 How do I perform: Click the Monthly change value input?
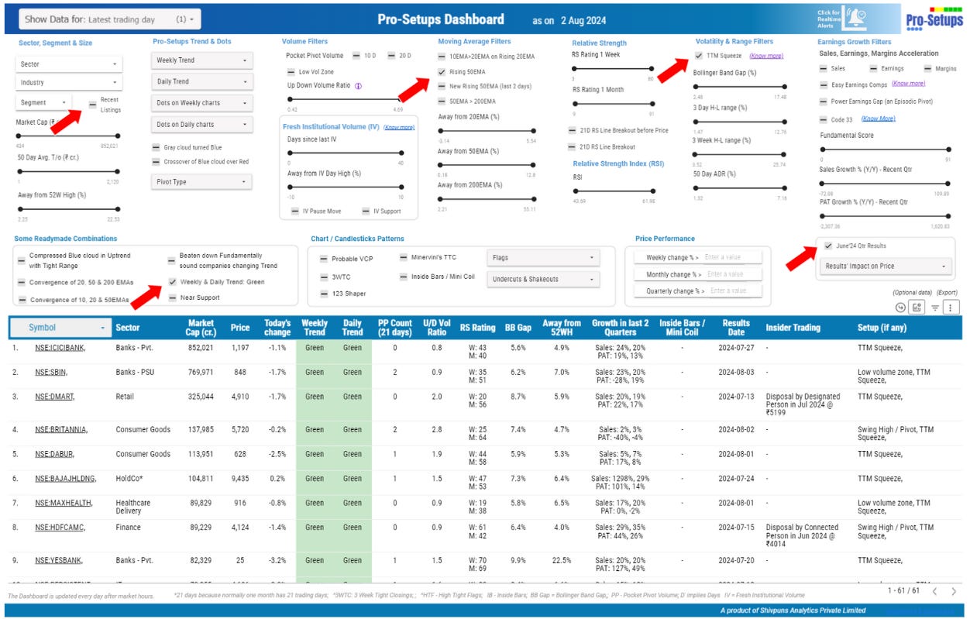tap(733, 274)
